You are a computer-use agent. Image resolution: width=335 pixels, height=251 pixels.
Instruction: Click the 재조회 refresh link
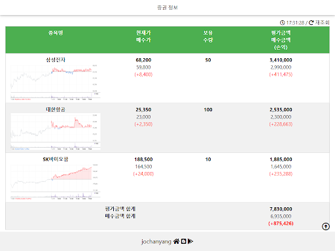[x=322, y=22]
